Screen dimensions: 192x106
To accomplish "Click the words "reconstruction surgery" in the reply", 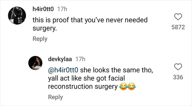I will pyautogui.click(x=83, y=87).
